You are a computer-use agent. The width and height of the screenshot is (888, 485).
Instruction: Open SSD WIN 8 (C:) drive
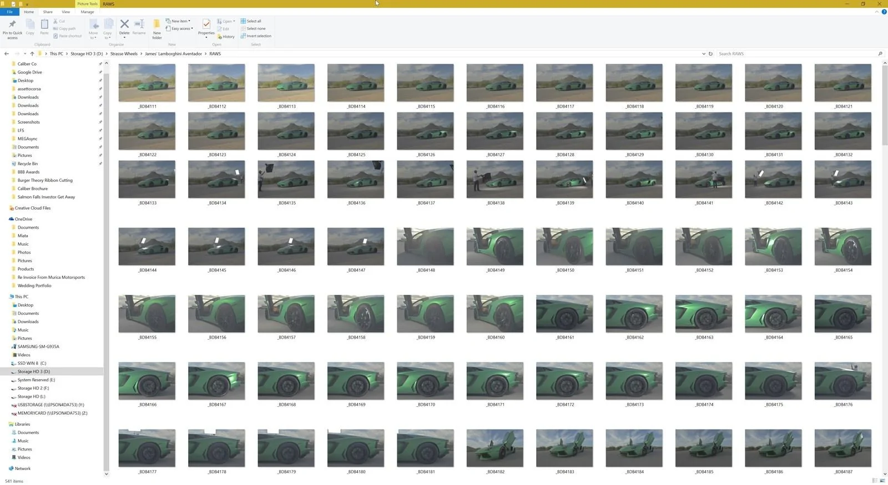click(32, 363)
